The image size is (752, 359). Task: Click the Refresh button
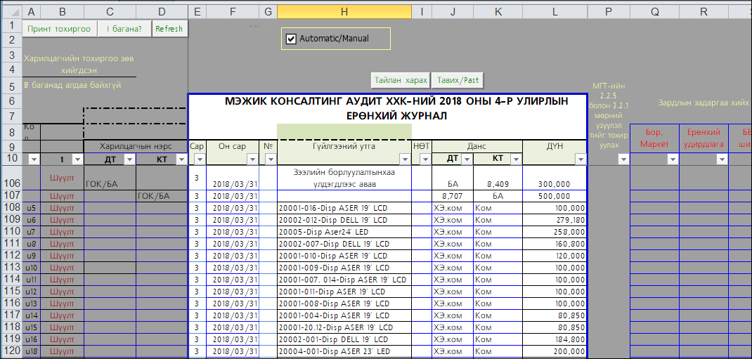169,29
